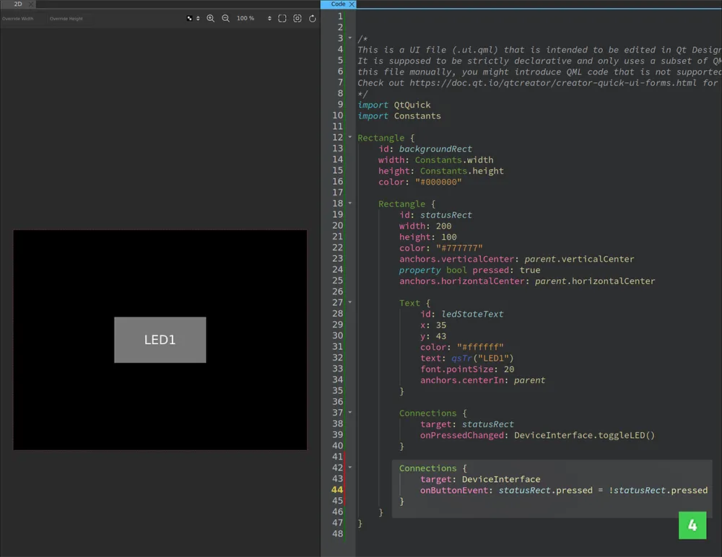This screenshot has width=722, height=557.
Task: Collapse the comment block at line 3
Action: (x=351, y=38)
